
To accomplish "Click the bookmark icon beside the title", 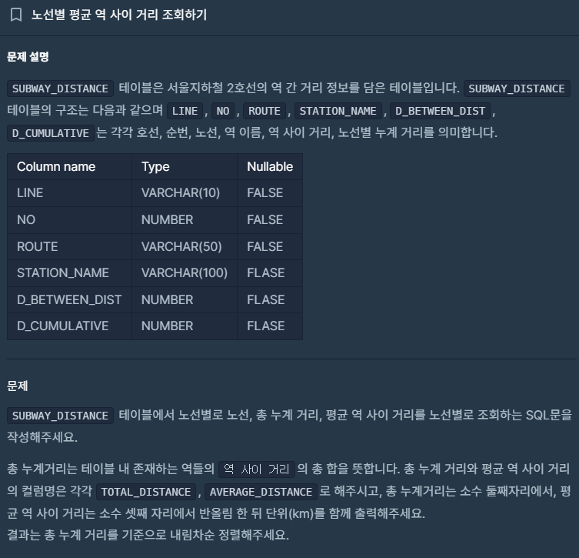I will [16, 15].
